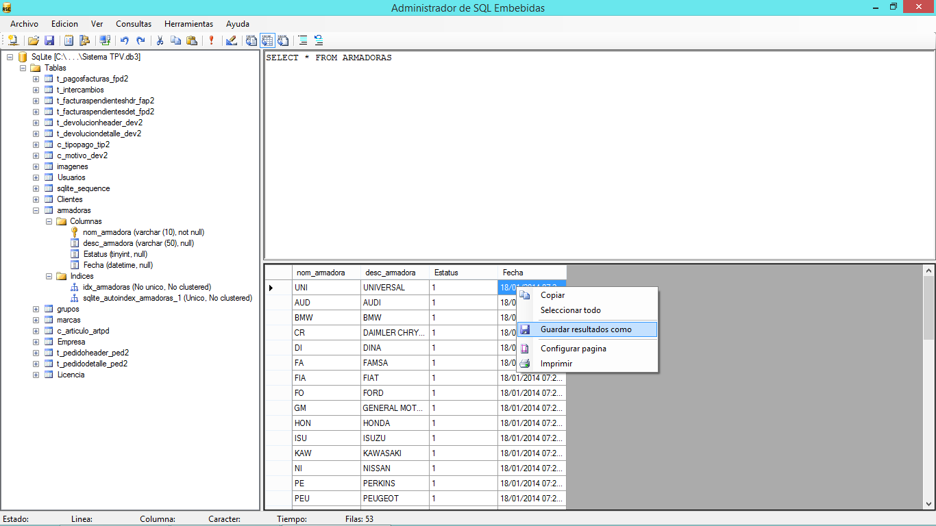Open the Edicion menu
Image resolution: width=936 pixels, height=526 pixels.
(64, 24)
